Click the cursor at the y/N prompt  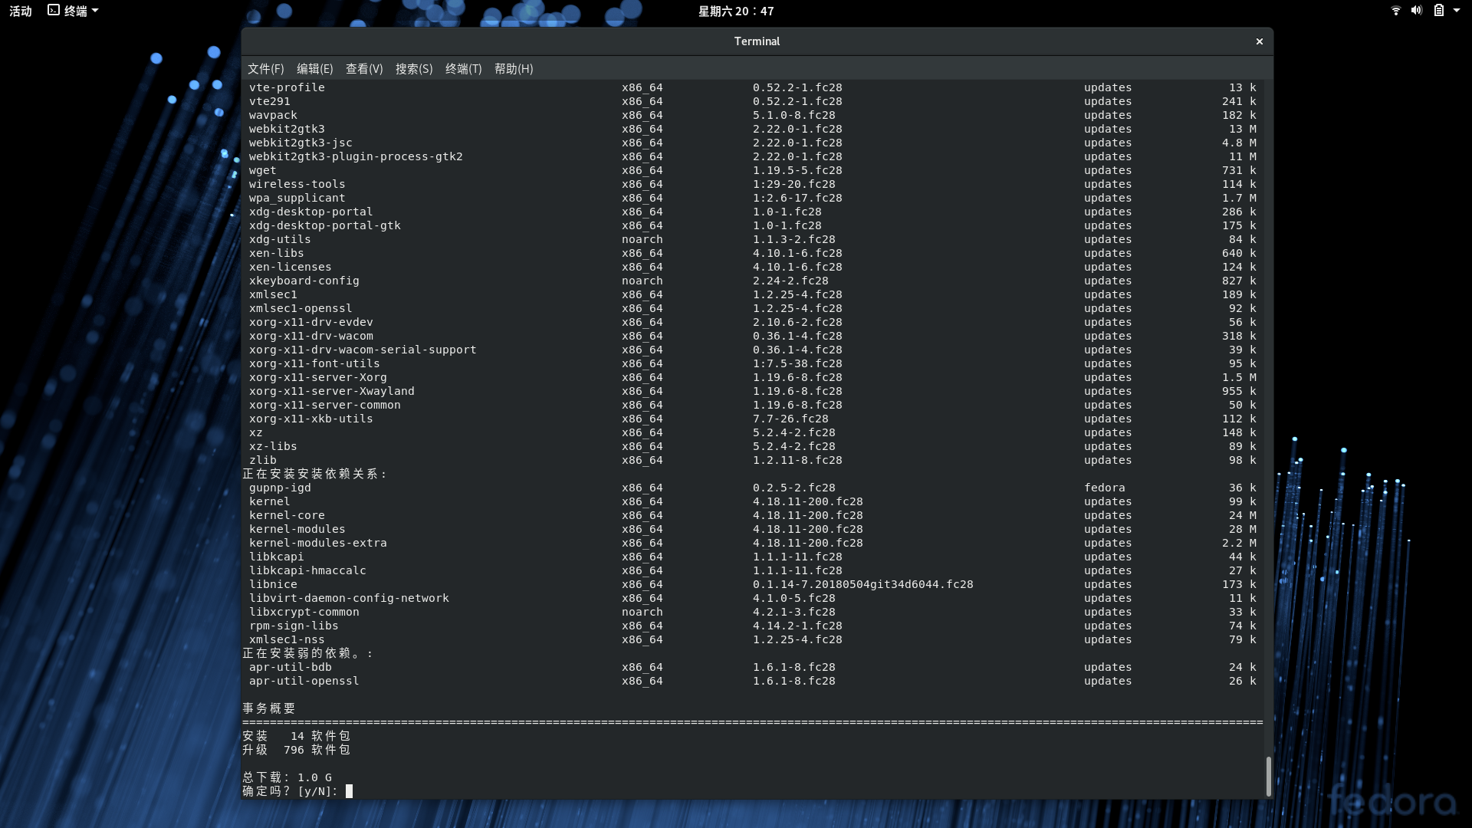click(x=350, y=791)
